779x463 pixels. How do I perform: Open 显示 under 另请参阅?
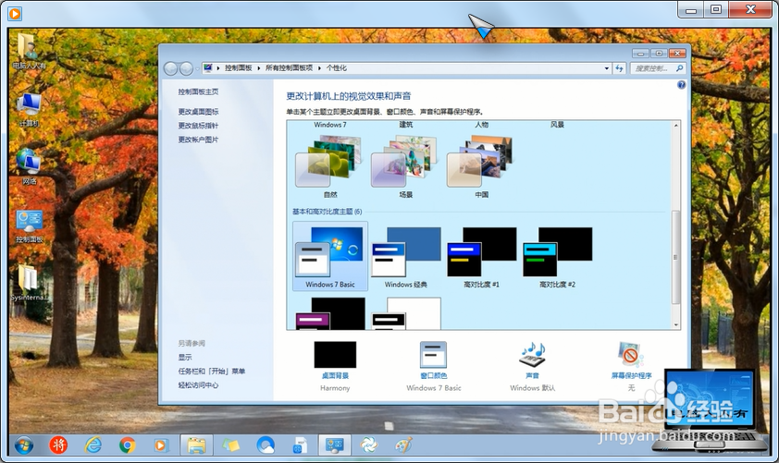tap(185, 358)
